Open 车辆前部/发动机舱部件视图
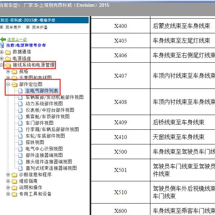 pyautogui.click(x=55, y=97)
